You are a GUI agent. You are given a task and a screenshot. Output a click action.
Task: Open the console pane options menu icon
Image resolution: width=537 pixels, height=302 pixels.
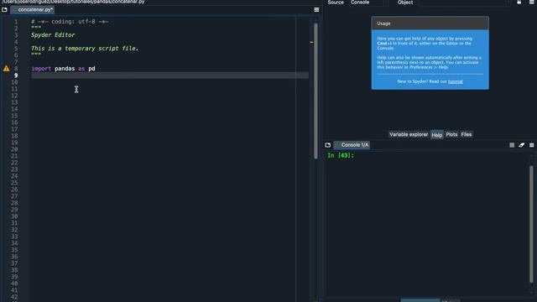point(531,145)
